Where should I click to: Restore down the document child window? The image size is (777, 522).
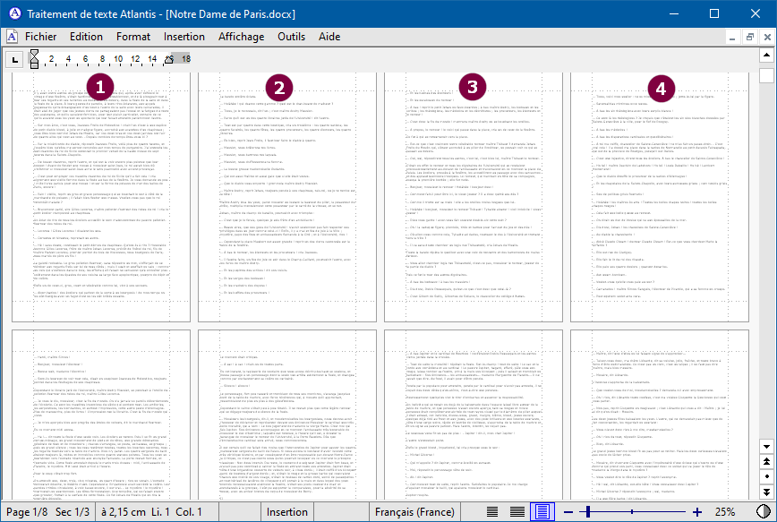(x=750, y=37)
